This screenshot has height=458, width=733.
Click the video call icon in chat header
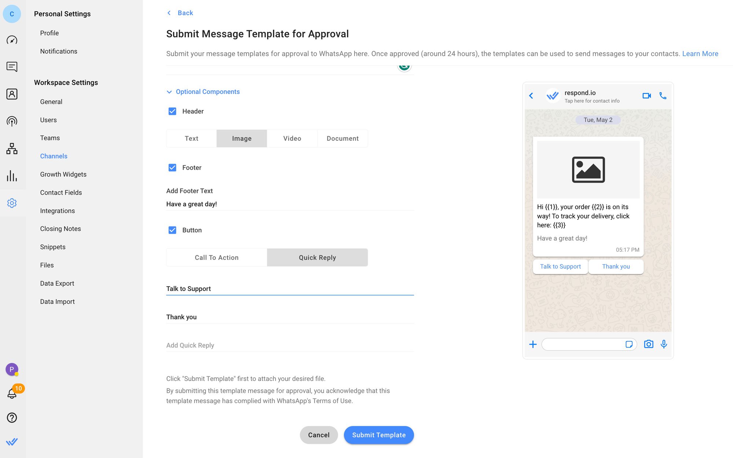click(647, 96)
